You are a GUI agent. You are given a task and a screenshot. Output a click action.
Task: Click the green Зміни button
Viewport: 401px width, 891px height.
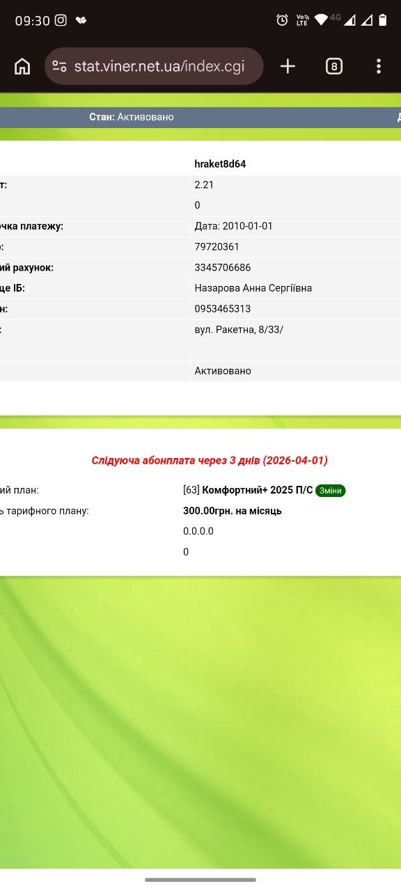click(331, 491)
